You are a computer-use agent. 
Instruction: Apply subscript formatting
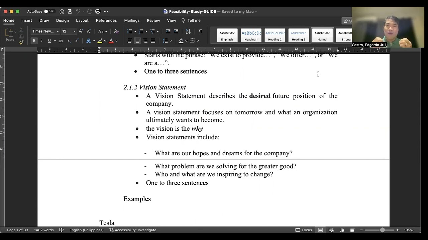(x=69, y=41)
